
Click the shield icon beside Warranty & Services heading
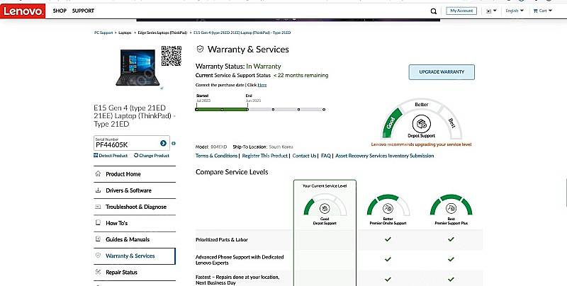(200, 49)
